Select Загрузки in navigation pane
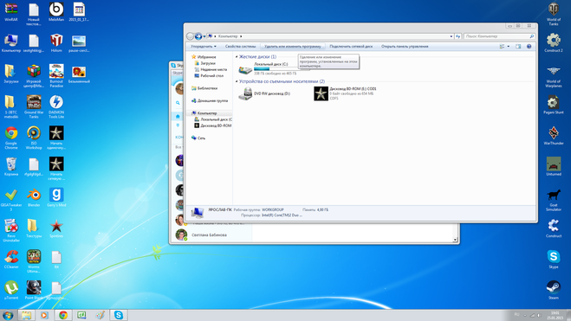The image size is (571, 321). [204, 63]
